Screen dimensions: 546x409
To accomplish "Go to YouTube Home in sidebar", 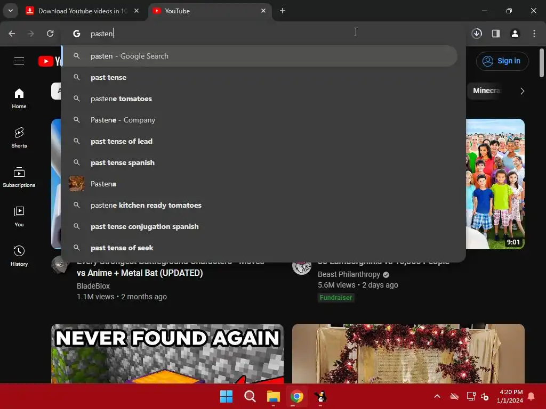I will coord(19,99).
